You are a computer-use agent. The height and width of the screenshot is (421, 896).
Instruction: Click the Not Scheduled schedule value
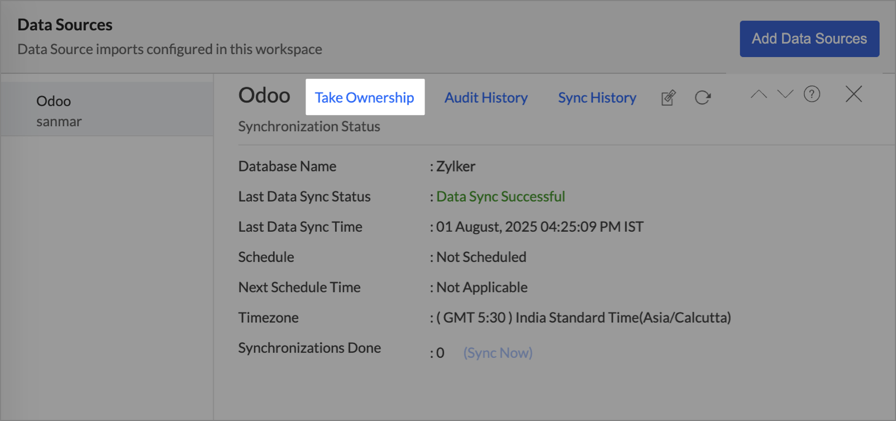[481, 257]
